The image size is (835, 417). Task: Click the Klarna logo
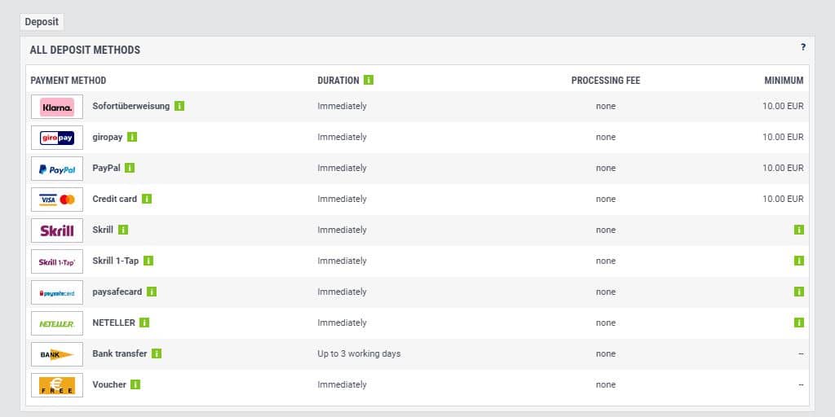(57, 107)
